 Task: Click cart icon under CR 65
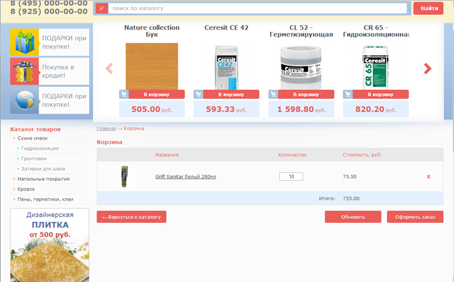348,94
